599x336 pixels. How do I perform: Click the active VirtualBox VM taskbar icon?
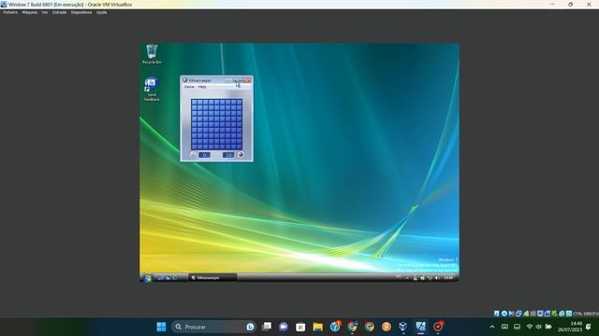pyautogui.click(x=420, y=327)
